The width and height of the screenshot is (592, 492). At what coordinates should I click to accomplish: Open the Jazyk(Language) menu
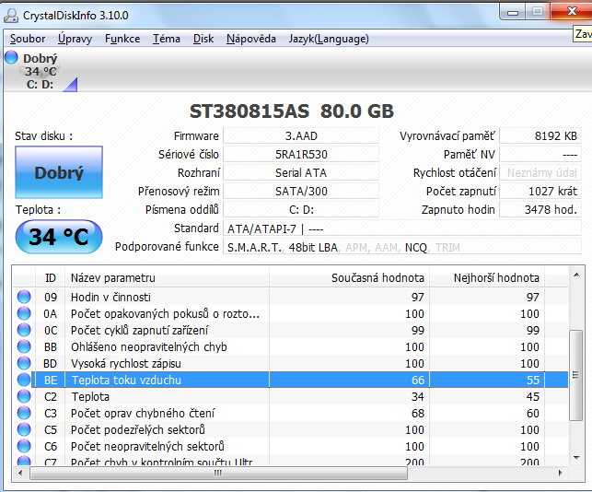tap(329, 39)
